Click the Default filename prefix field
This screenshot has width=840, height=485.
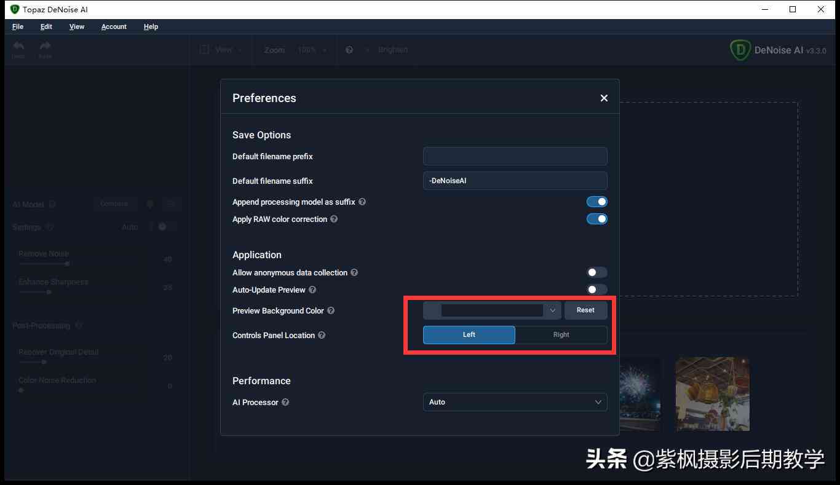tap(515, 156)
